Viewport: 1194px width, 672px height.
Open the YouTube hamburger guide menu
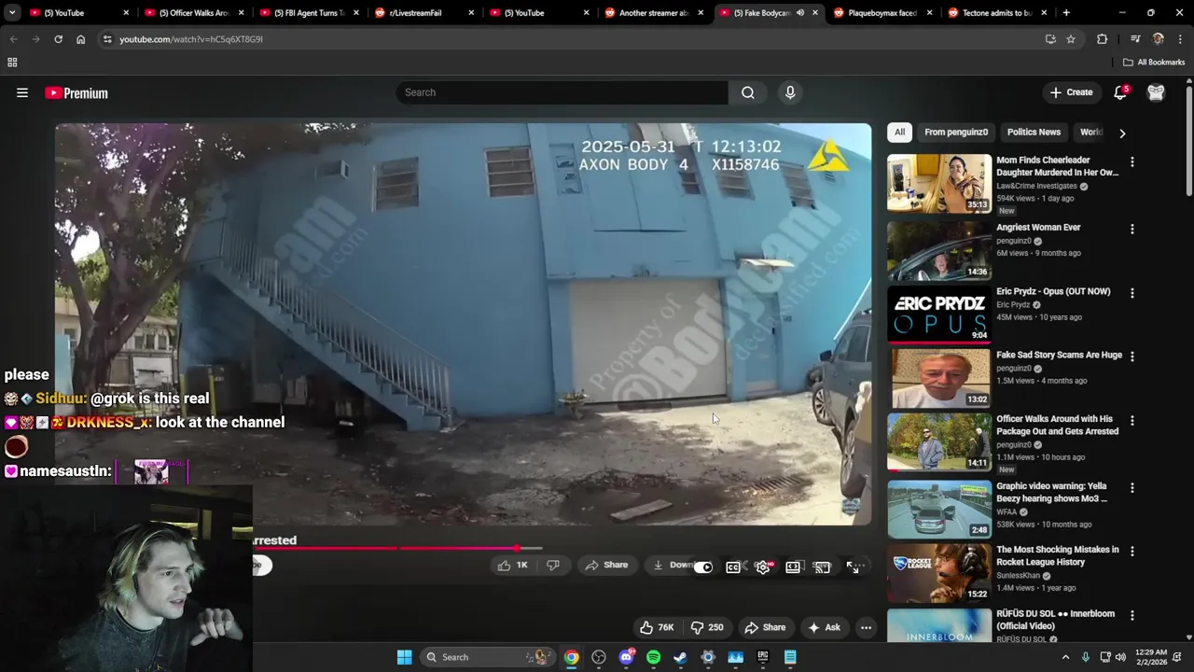pyautogui.click(x=22, y=92)
